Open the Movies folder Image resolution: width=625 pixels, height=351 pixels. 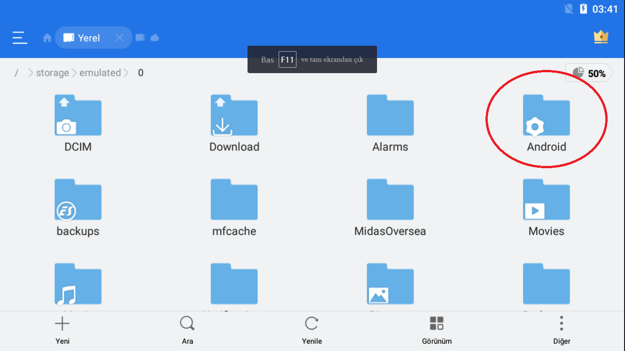pos(546,200)
